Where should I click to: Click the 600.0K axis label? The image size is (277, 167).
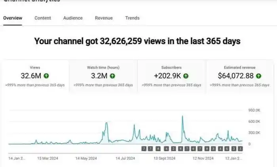pyautogui.click(x=254, y=121)
